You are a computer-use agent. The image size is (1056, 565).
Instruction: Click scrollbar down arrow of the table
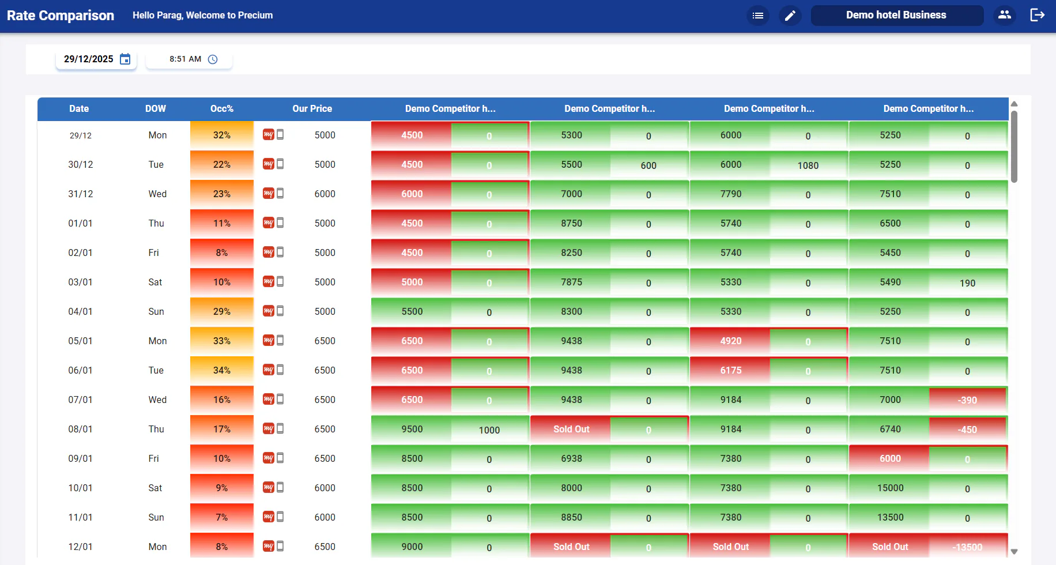(x=1014, y=552)
